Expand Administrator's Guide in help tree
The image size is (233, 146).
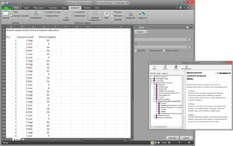pyautogui.click(x=152, y=79)
